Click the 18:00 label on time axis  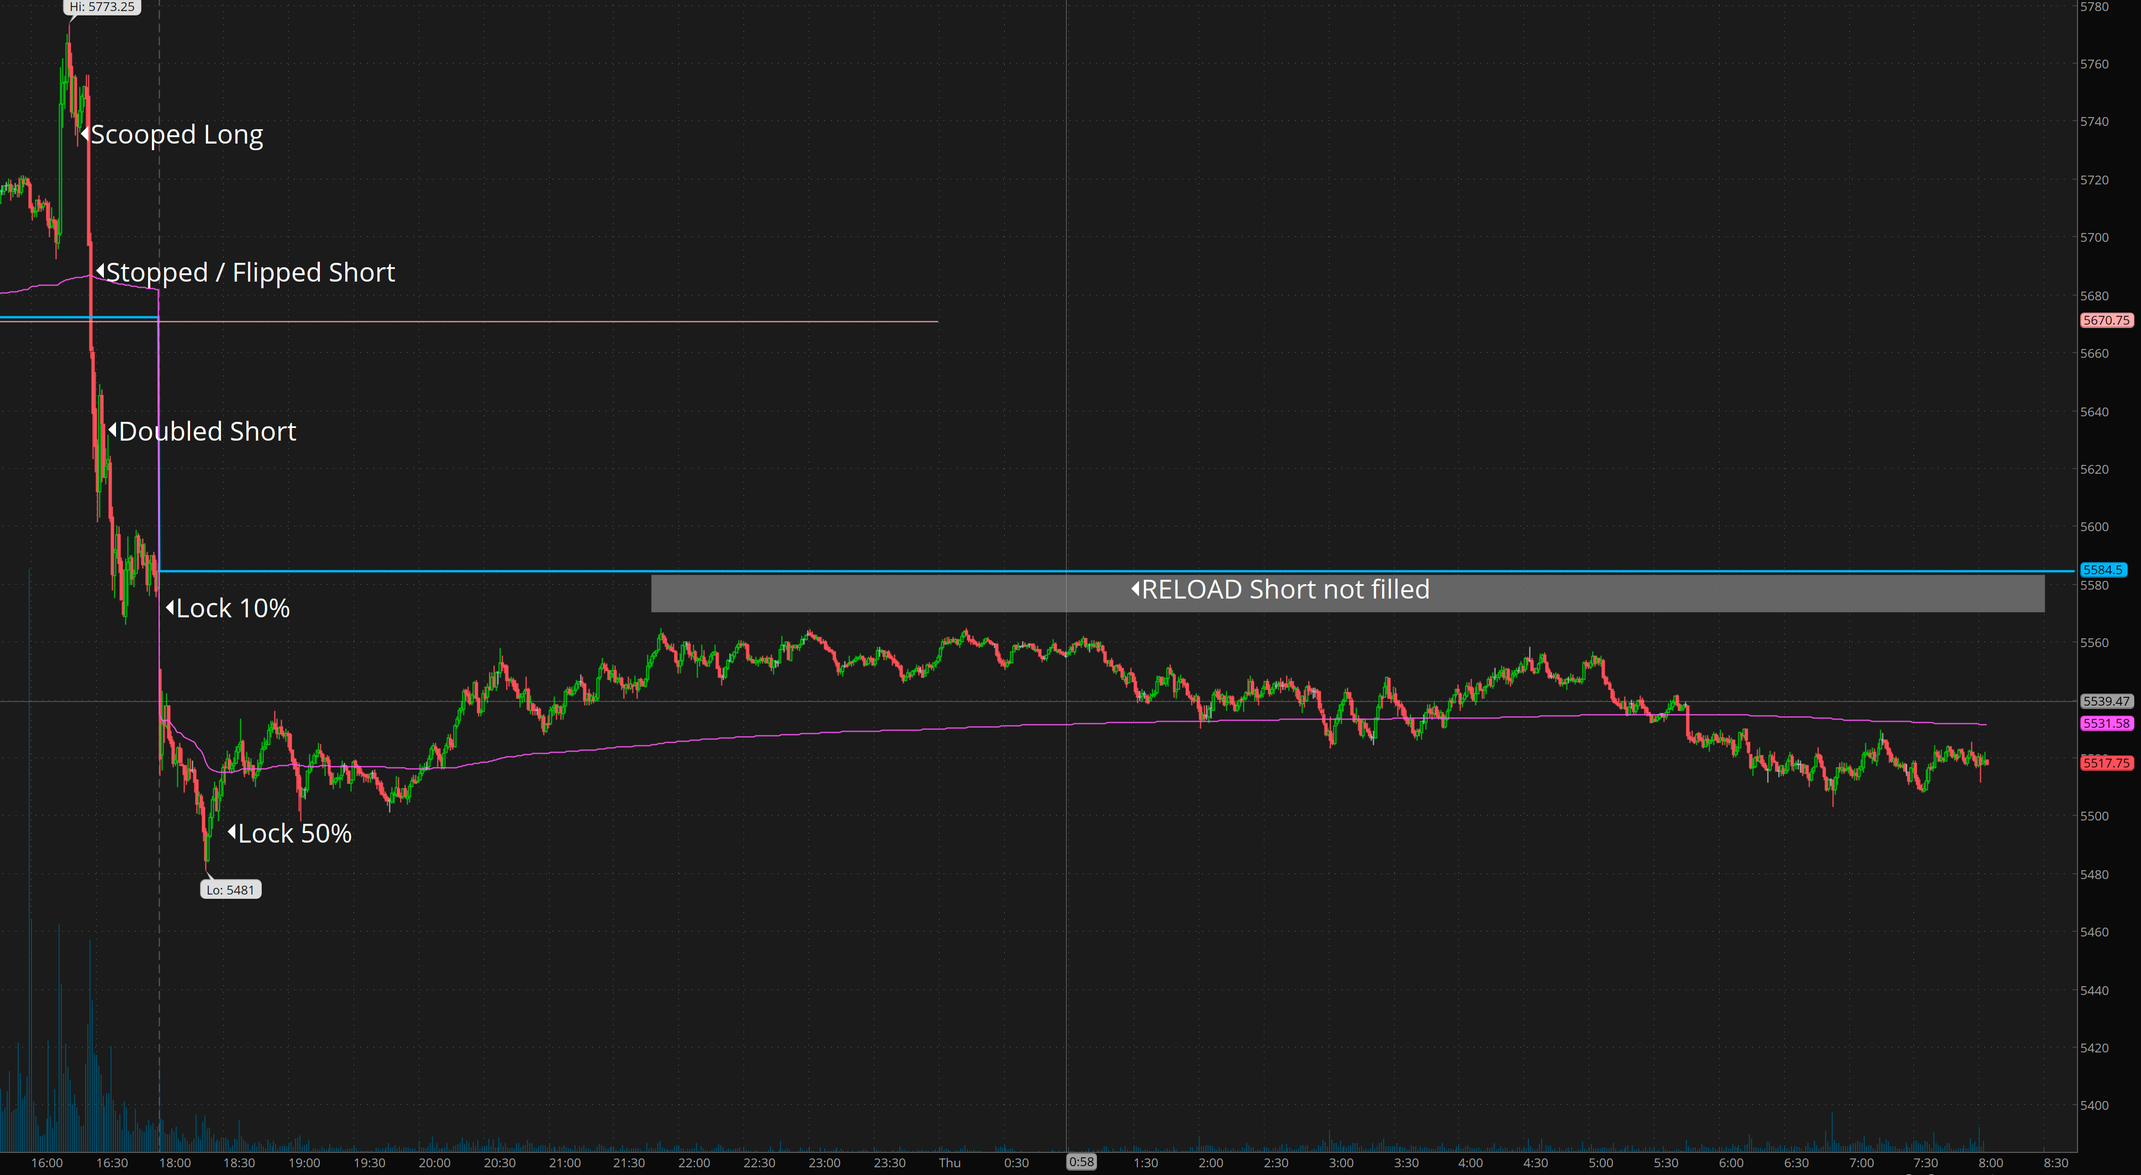(x=175, y=1162)
